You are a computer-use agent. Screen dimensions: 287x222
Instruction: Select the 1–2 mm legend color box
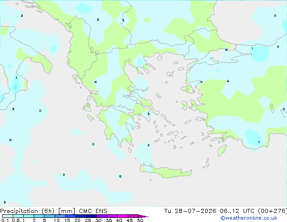click(29, 216)
